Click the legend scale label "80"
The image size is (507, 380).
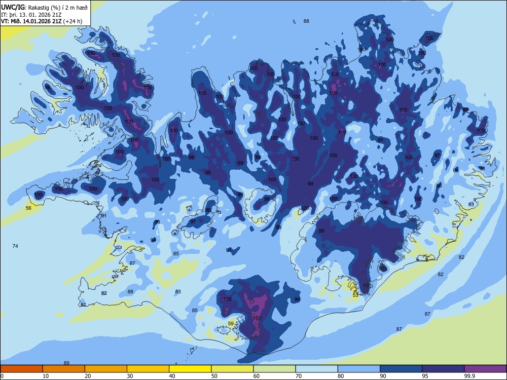click(341, 376)
